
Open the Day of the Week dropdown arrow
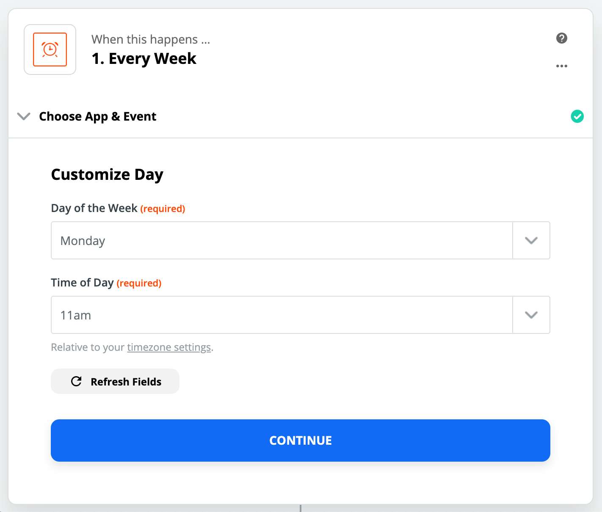(x=531, y=240)
